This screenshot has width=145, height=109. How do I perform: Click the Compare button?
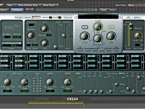[17, 10]
